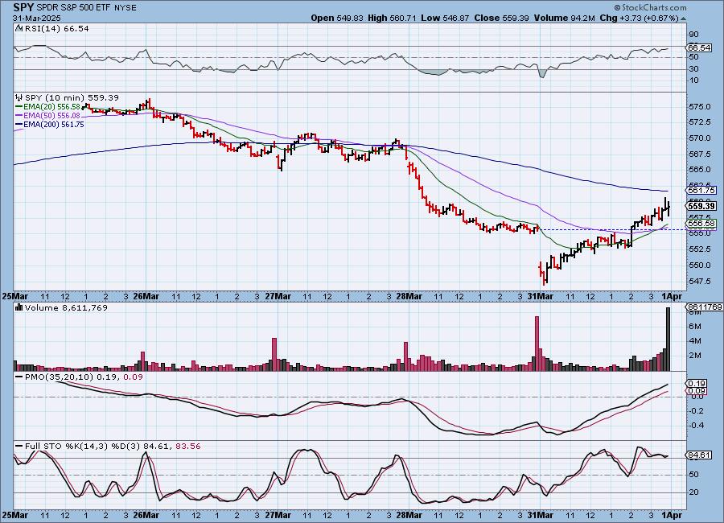Click the -0.4 label on the PMO scale
This screenshot has width=724, height=523.
(696, 425)
